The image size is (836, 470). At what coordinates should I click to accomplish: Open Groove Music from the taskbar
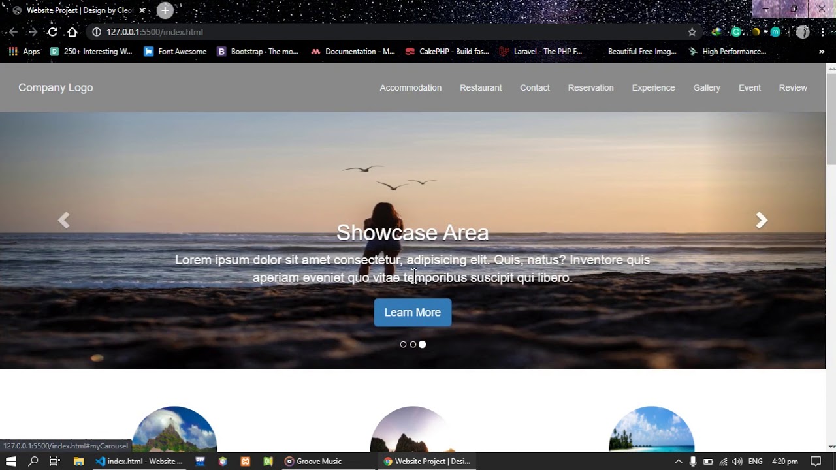313,462
